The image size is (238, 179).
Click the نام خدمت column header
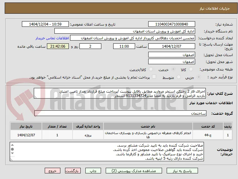coord(148,126)
